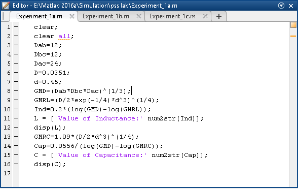Click the dotted grip handle left of the file tabs
Viewport: 298px width, 189px height.
coord(3,16)
